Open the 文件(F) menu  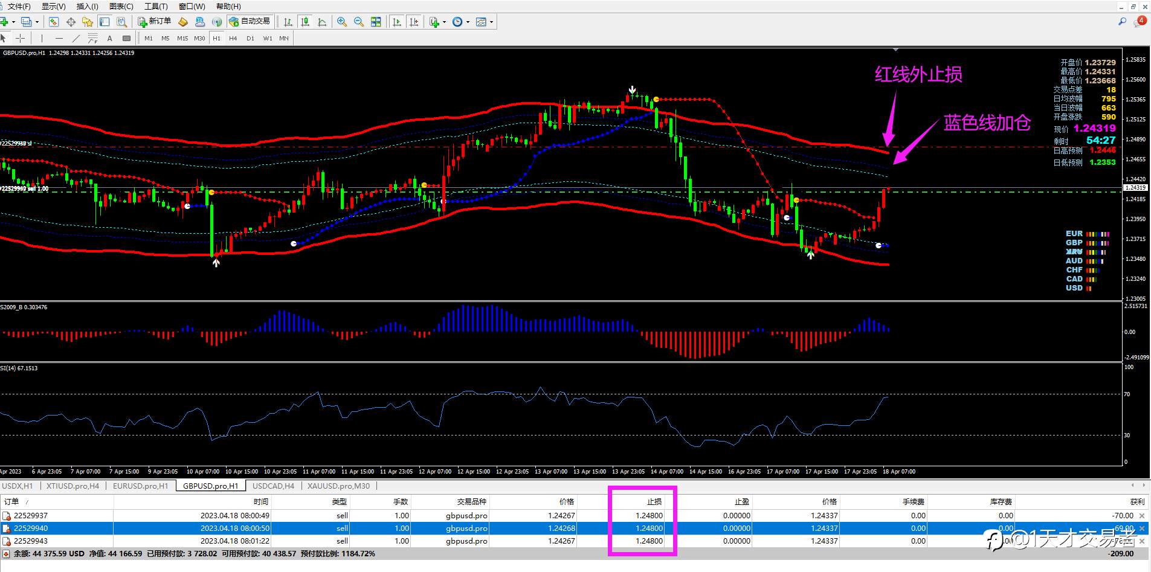(19, 6)
